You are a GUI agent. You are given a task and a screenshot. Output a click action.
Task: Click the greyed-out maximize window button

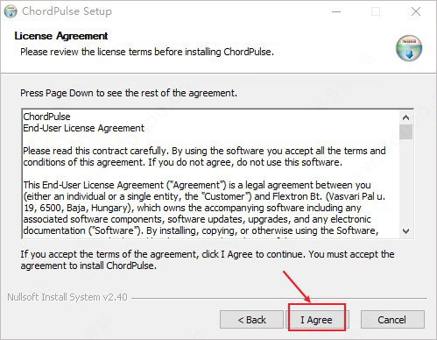(x=376, y=11)
